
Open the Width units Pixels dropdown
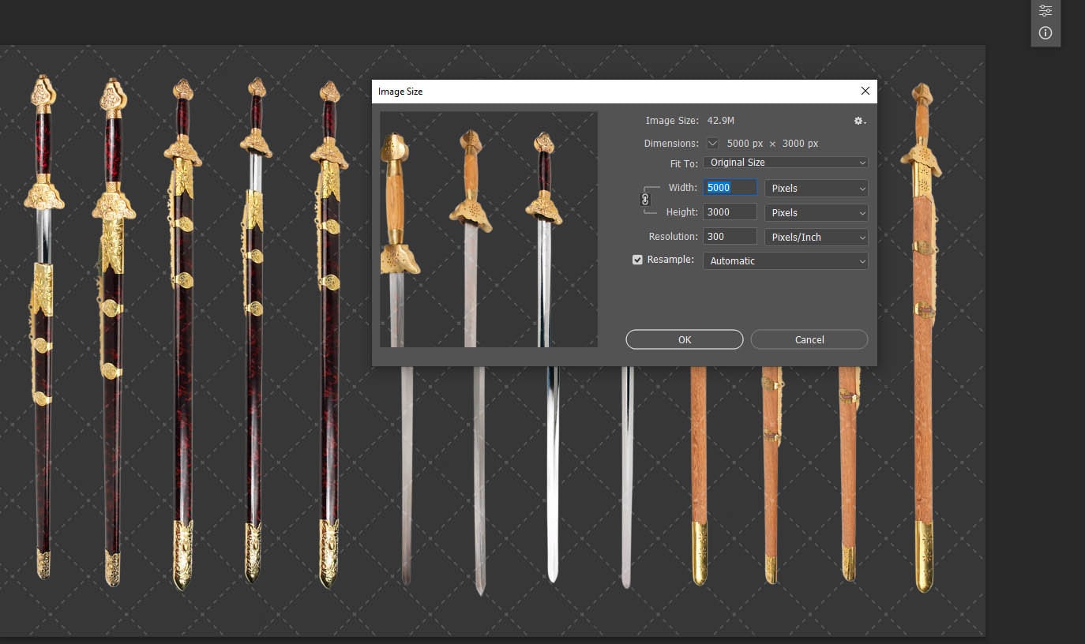[816, 188]
